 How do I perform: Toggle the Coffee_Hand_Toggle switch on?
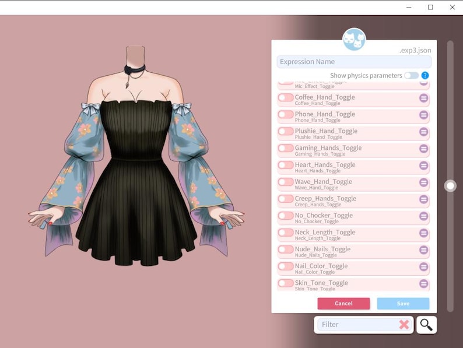pos(286,97)
